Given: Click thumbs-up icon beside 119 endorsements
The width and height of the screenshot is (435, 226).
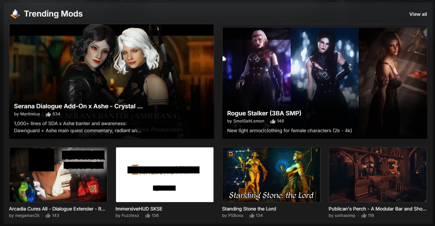Looking at the screenshot, I should tap(364, 216).
